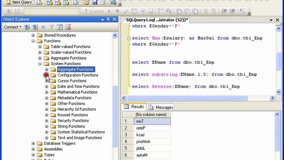Viewport: 284px width, 160px height.
Task: Click the Parse checkmark icon
Action: [126, 12]
